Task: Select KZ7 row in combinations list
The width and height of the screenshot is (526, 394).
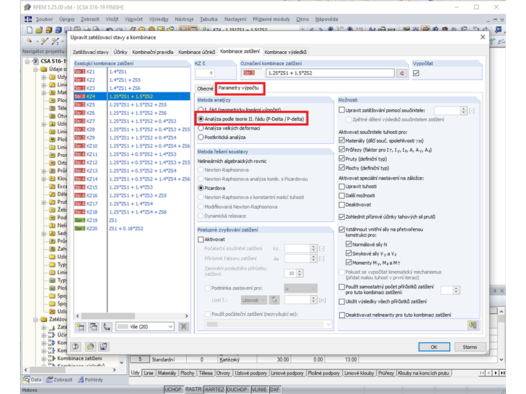Action: 132,121
